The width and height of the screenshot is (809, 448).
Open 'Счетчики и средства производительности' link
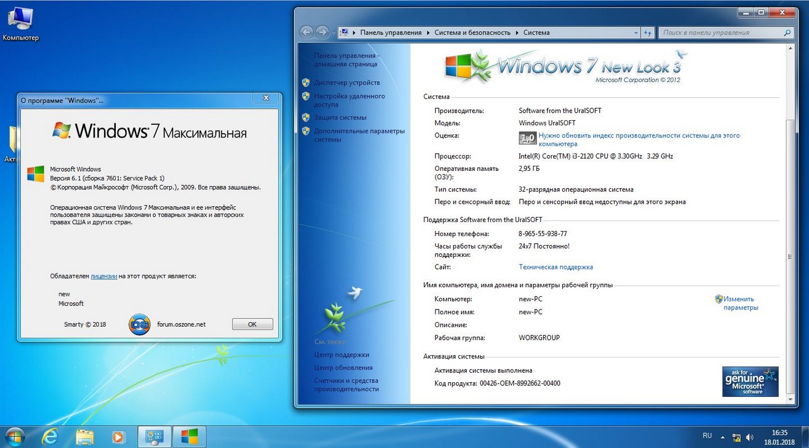346,385
